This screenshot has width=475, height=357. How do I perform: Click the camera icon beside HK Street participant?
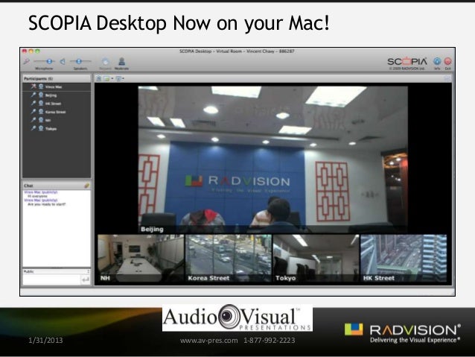pyautogui.click(x=41, y=104)
